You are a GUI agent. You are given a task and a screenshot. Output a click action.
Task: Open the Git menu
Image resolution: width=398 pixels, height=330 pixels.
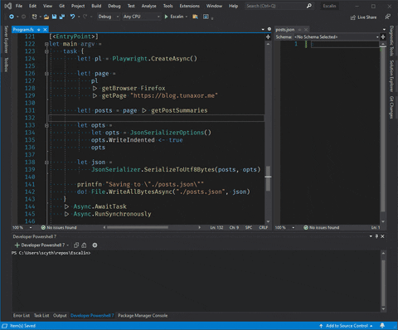[61, 6]
